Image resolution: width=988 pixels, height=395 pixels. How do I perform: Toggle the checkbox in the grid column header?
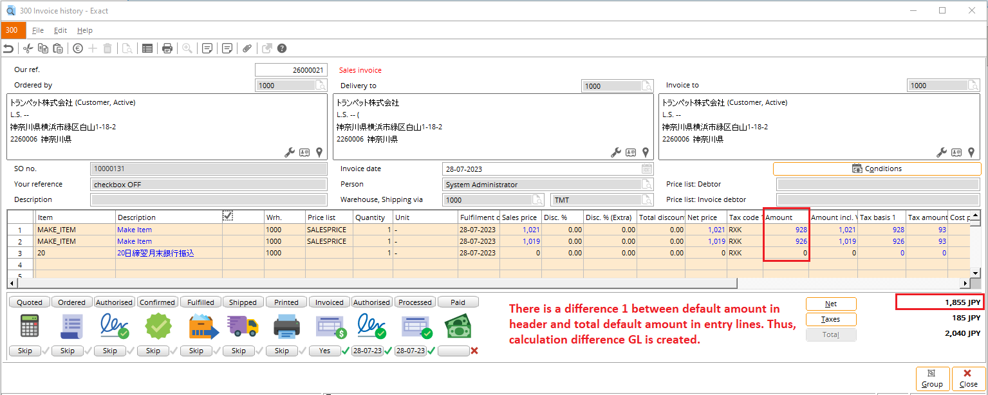228,216
